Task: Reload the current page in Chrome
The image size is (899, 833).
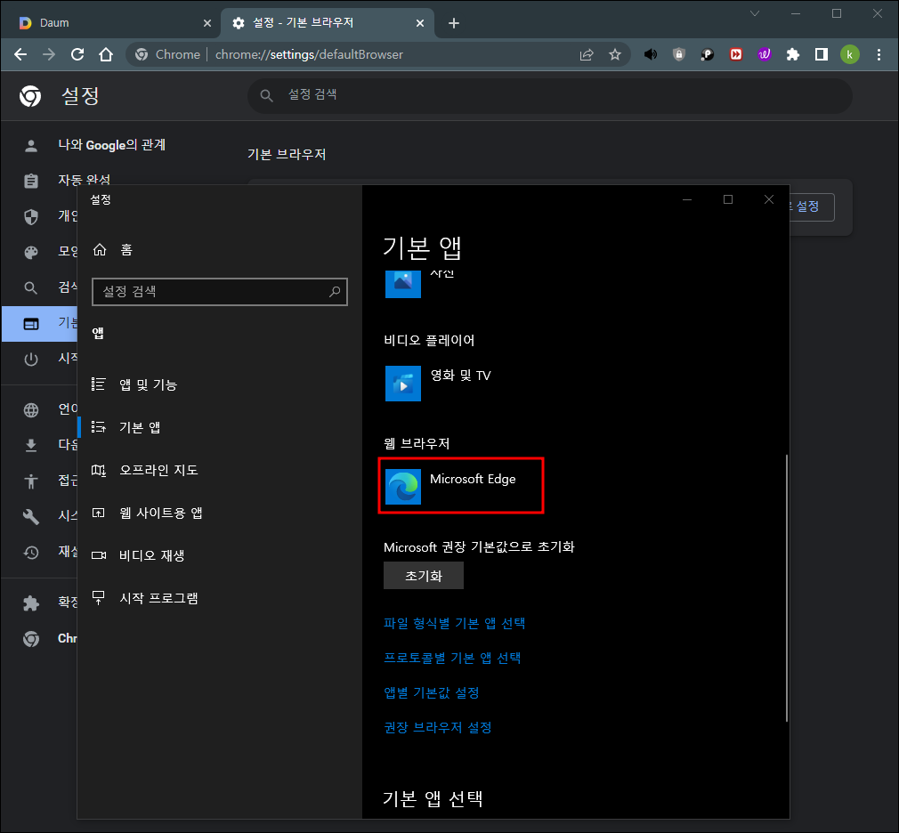Action: 77,54
